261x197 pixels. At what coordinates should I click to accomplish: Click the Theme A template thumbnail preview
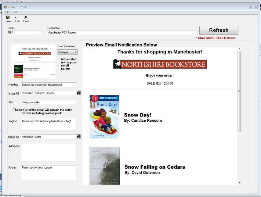33,61
